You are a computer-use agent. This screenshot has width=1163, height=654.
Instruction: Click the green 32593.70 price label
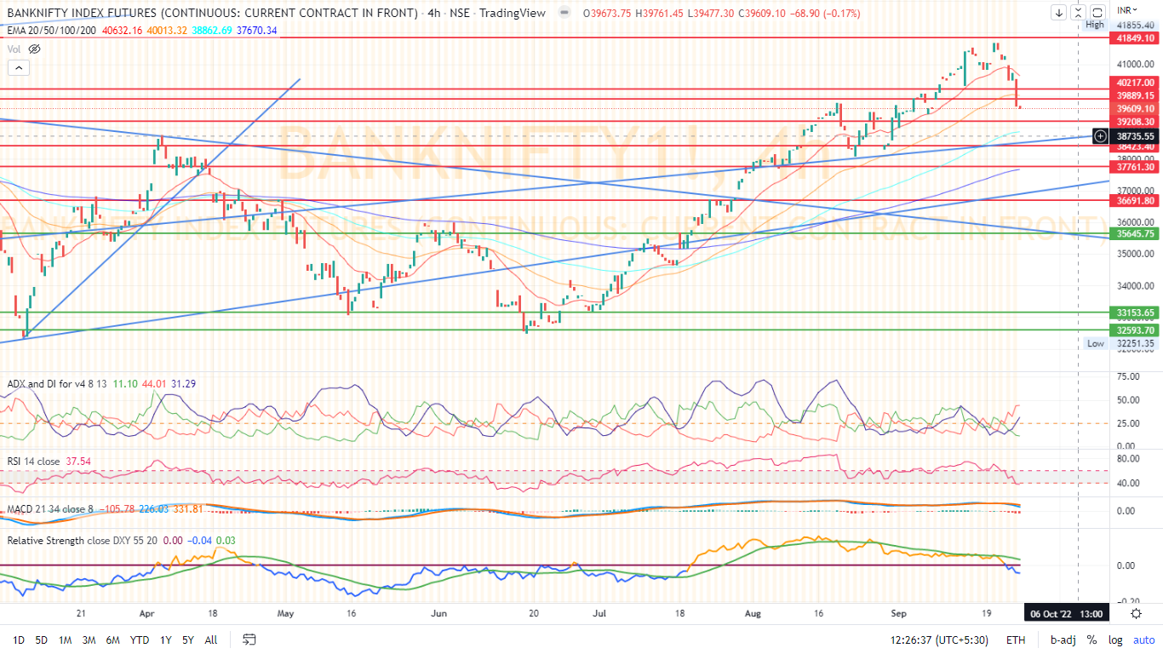(1136, 330)
